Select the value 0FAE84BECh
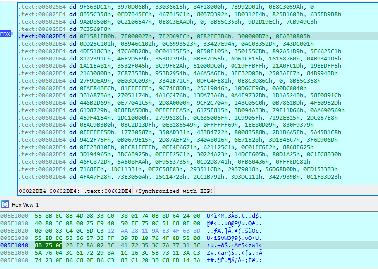This screenshot has height=269, width=378. [97, 88]
